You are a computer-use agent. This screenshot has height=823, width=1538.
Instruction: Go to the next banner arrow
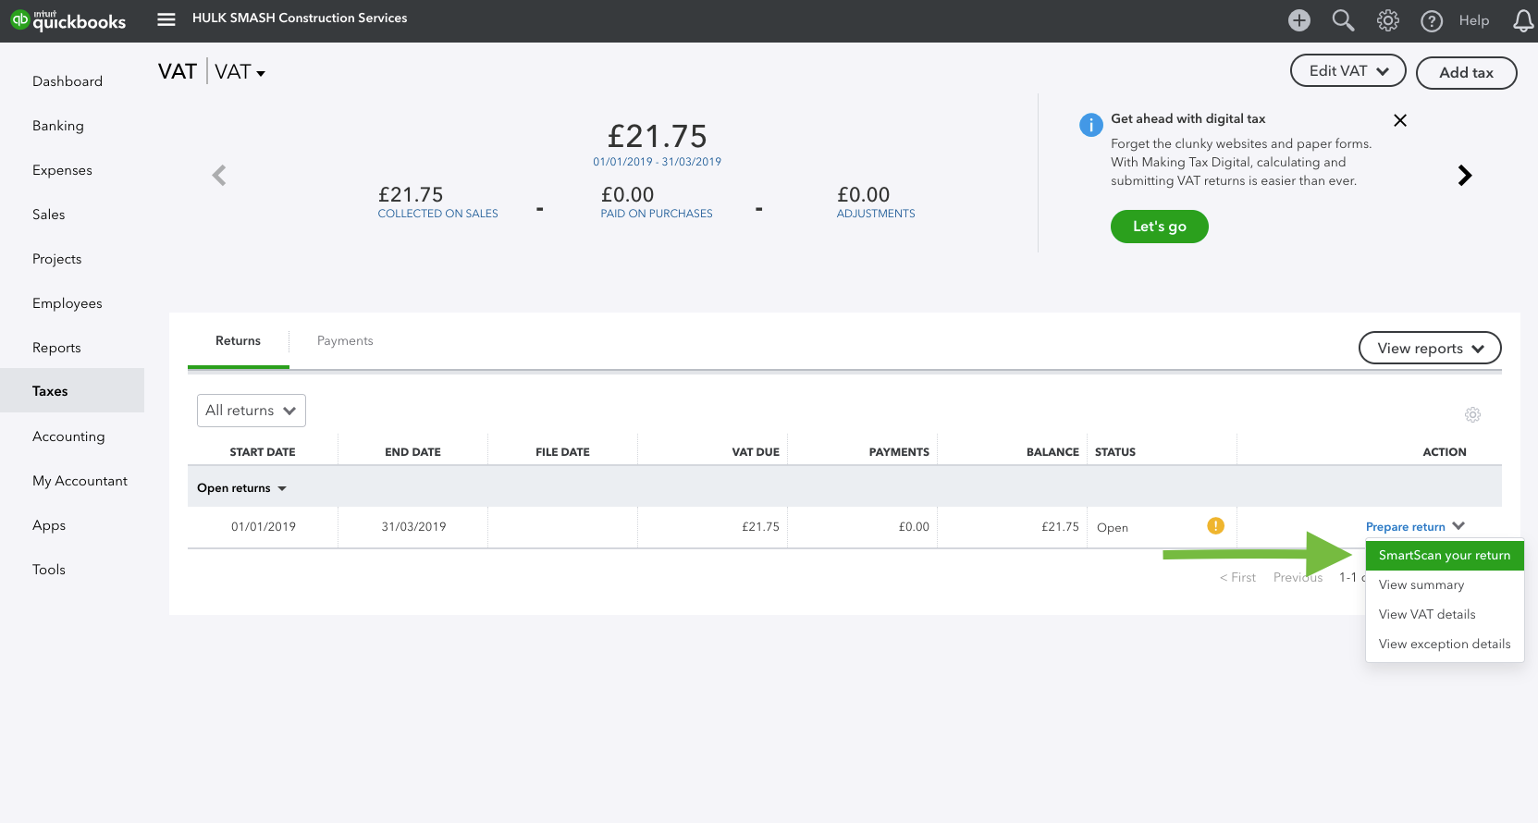coord(1465,176)
